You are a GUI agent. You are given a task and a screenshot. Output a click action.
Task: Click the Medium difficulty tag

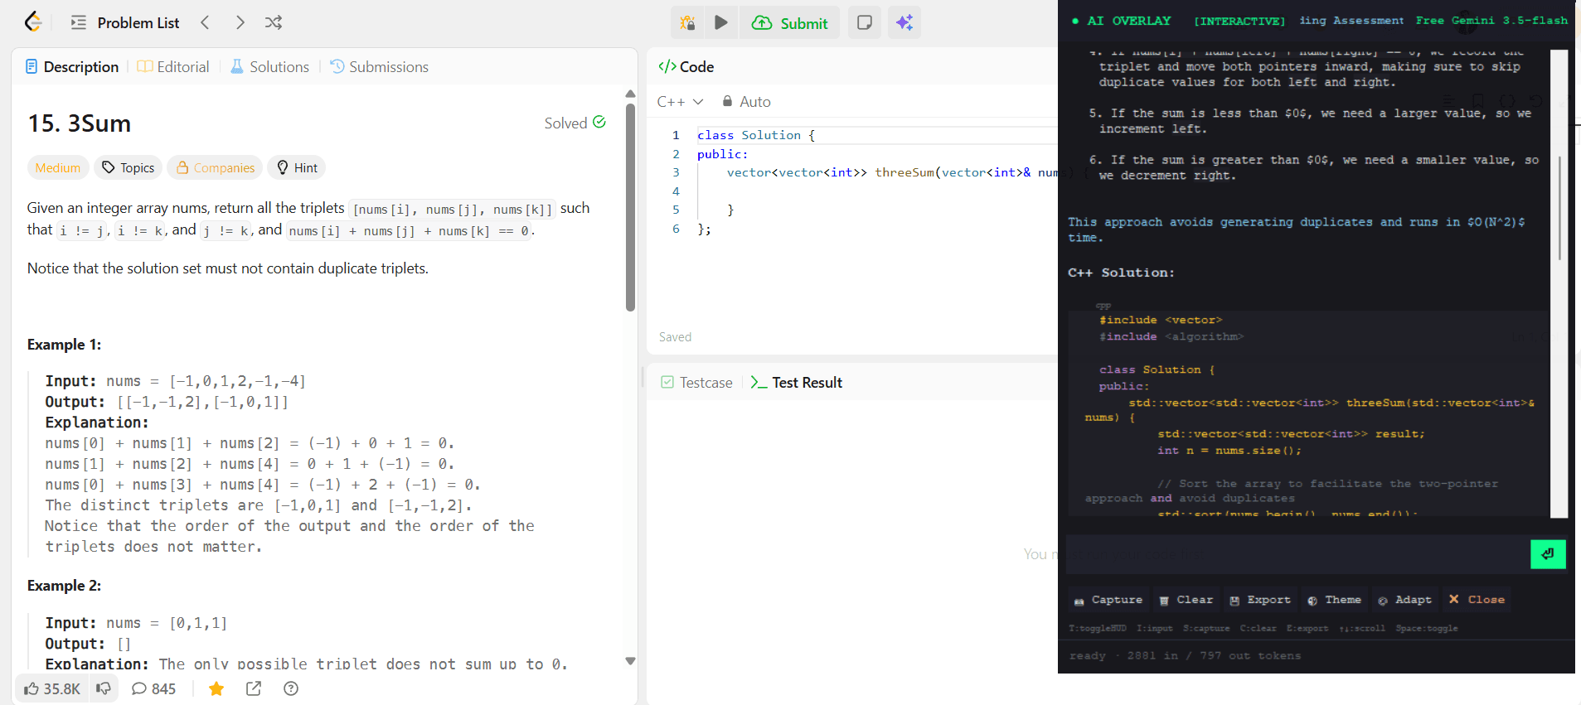[58, 167]
